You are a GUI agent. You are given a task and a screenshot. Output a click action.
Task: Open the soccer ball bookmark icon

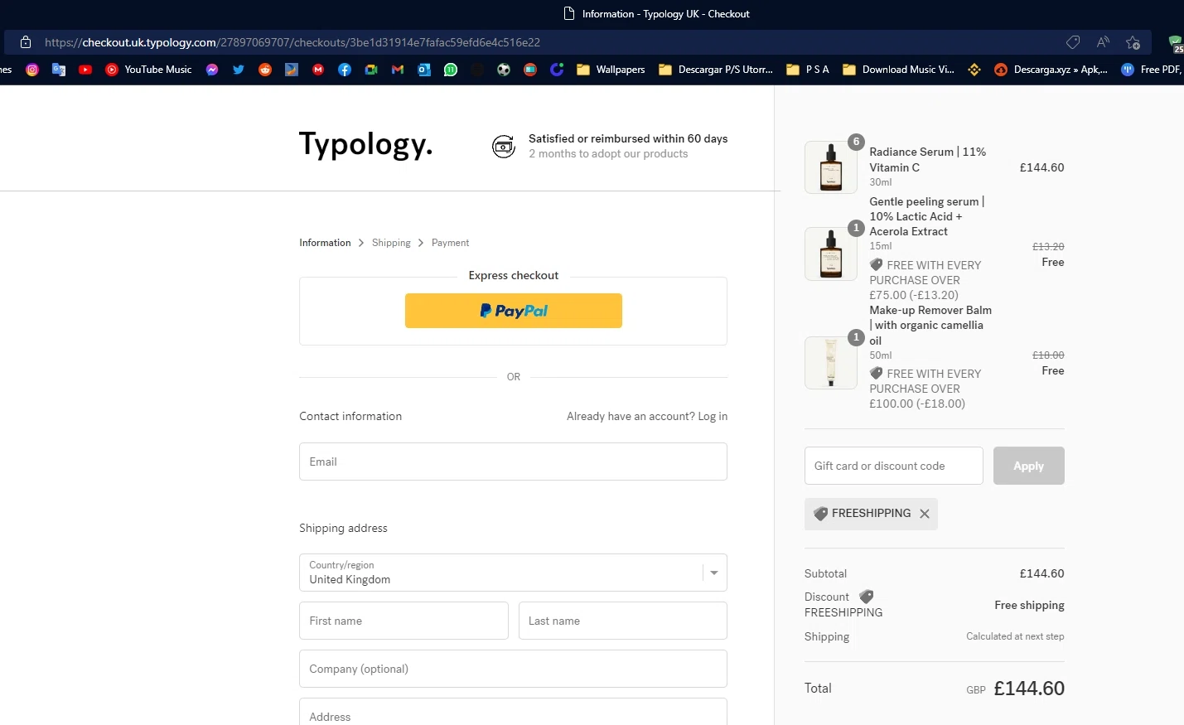pyautogui.click(x=504, y=70)
